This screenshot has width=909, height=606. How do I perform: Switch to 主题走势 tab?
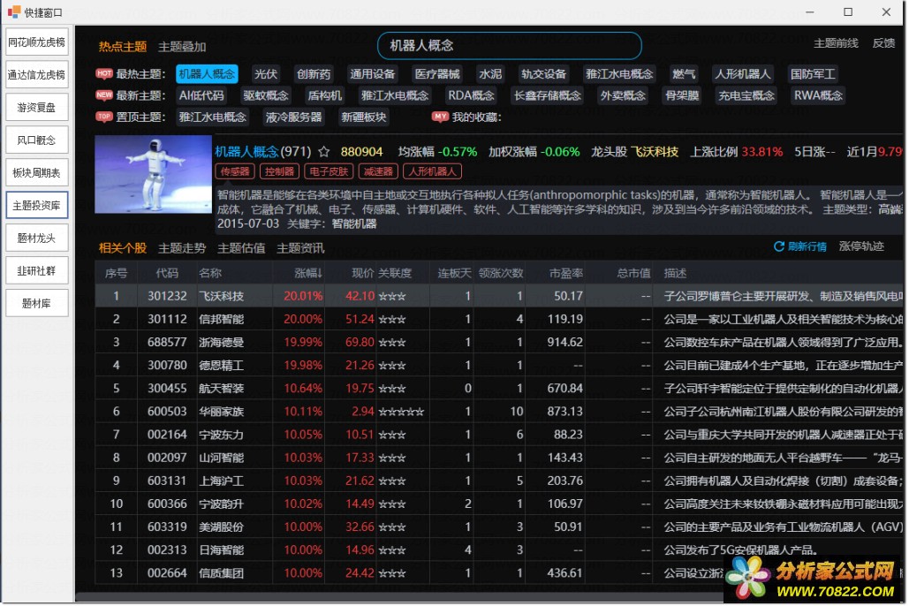click(x=182, y=248)
